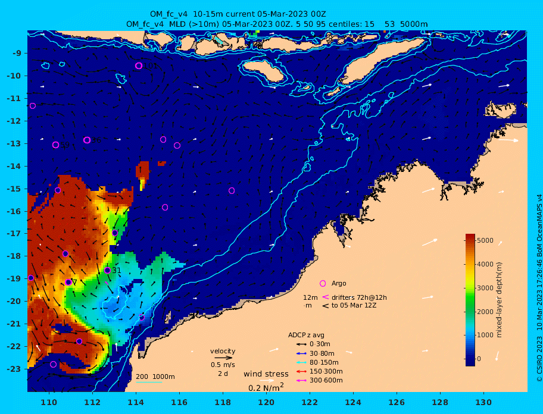
Task: Click the '200 1000m' isobath legend text
Action: (x=155, y=377)
